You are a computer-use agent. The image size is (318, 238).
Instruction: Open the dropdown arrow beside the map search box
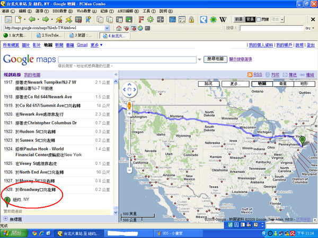200,59
